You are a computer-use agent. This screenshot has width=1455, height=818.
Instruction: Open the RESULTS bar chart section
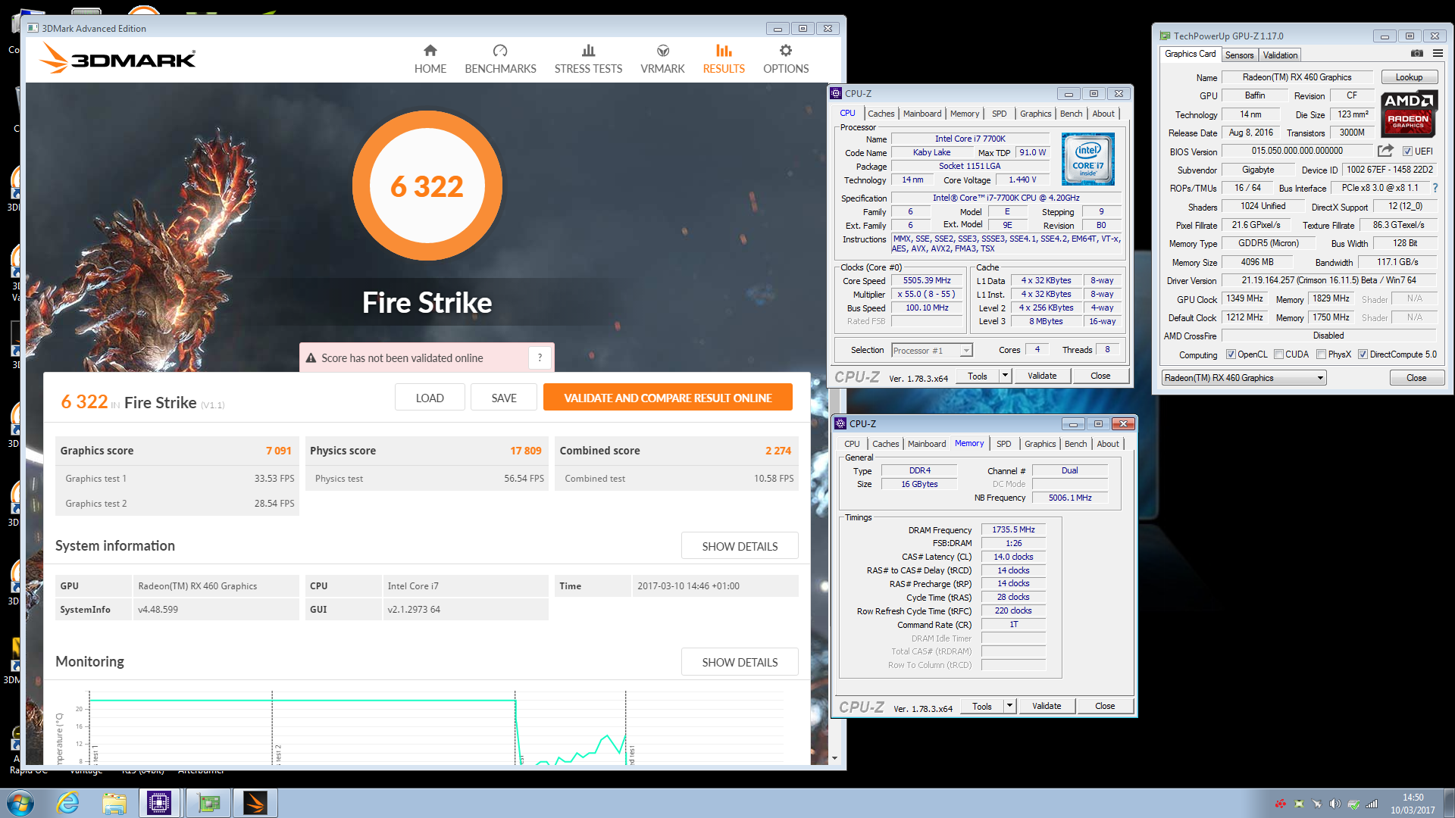coord(724,59)
